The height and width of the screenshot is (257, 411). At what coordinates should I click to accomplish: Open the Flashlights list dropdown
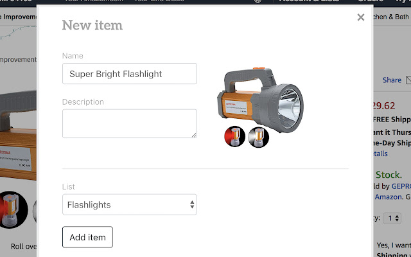tap(129, 205)
